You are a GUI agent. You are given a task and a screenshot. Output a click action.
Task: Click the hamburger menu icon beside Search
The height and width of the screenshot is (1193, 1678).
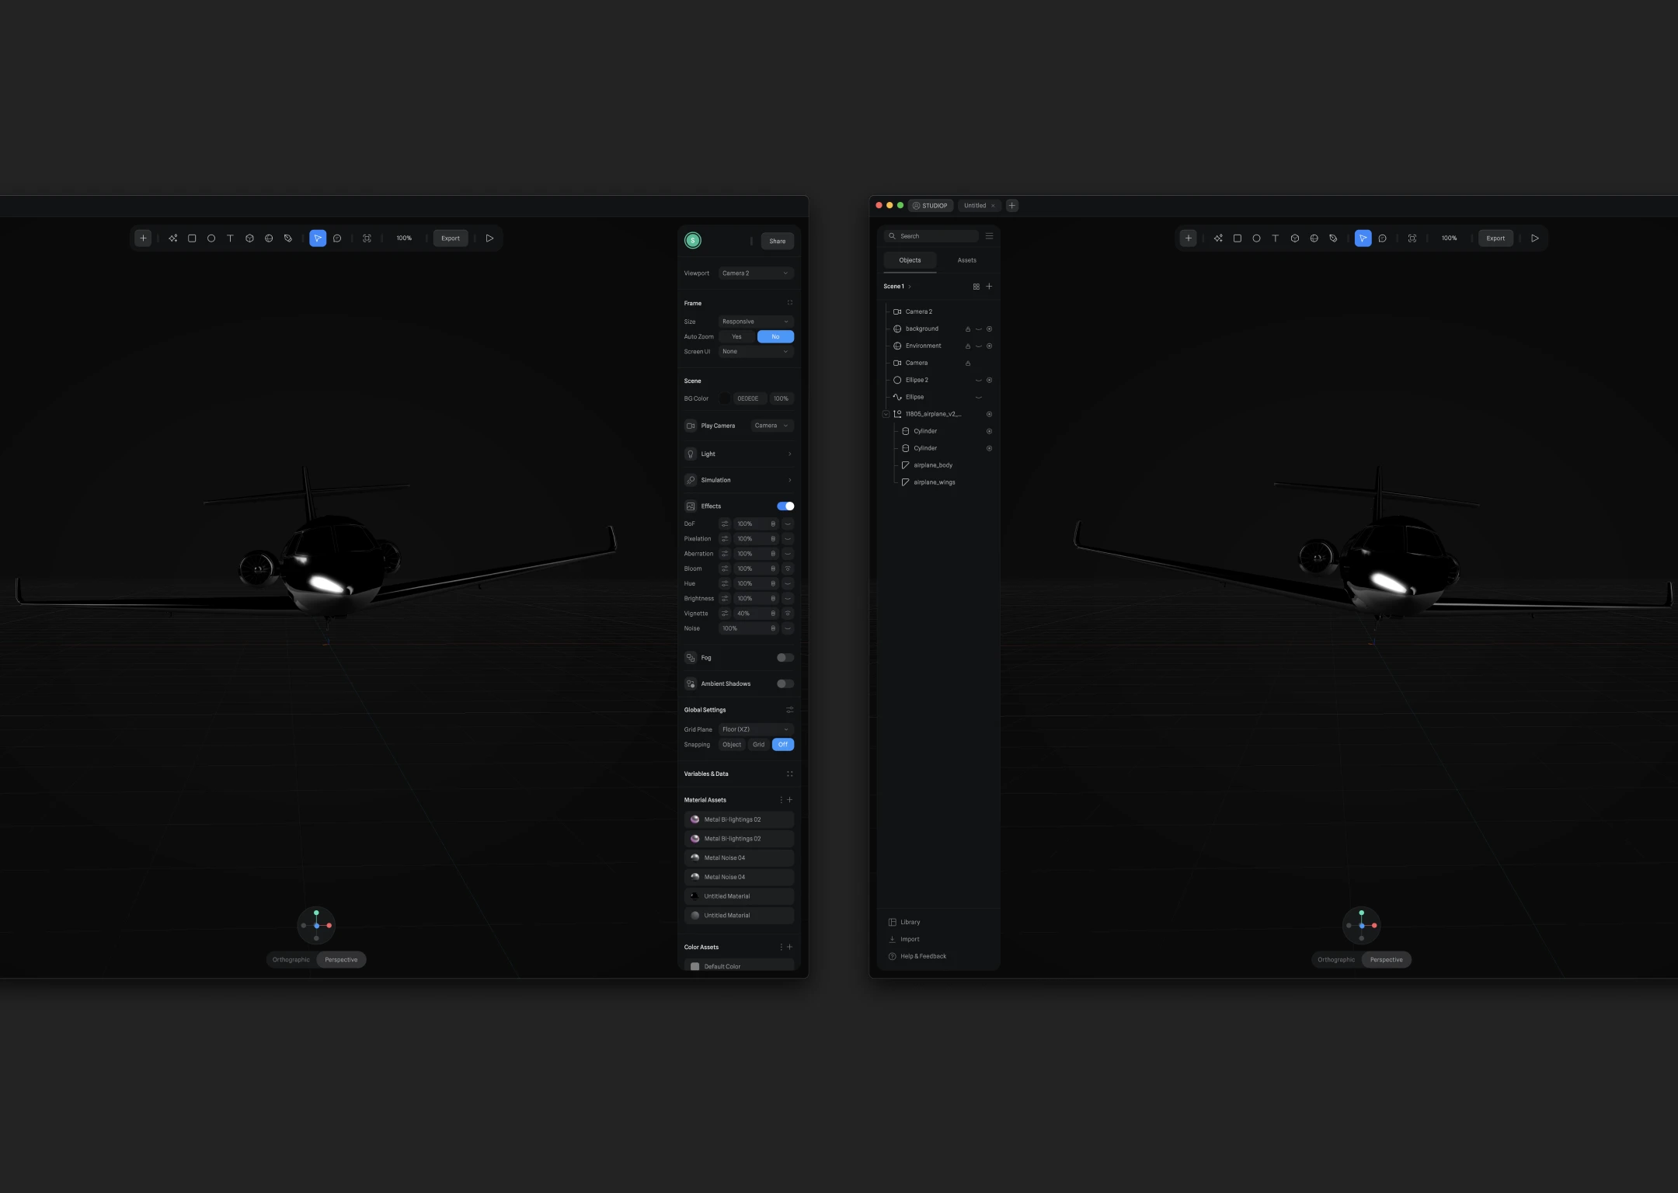pos(989,236)
